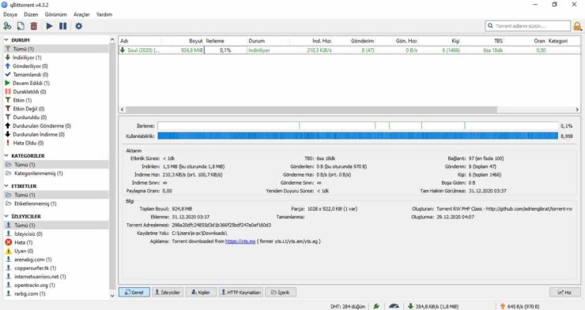The height and width of the screenshot is (310, 585).
Task: Switch to the Genel tab
Action: 134,293
